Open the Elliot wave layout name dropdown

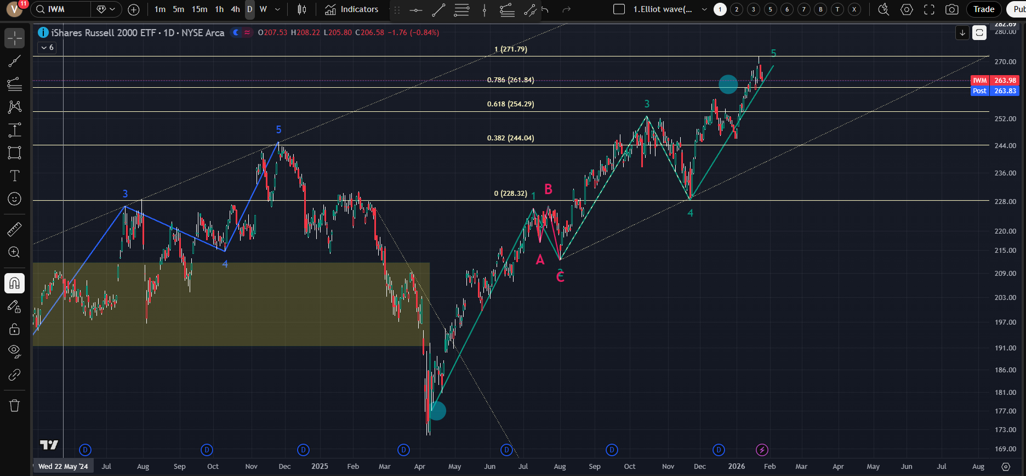704,9
